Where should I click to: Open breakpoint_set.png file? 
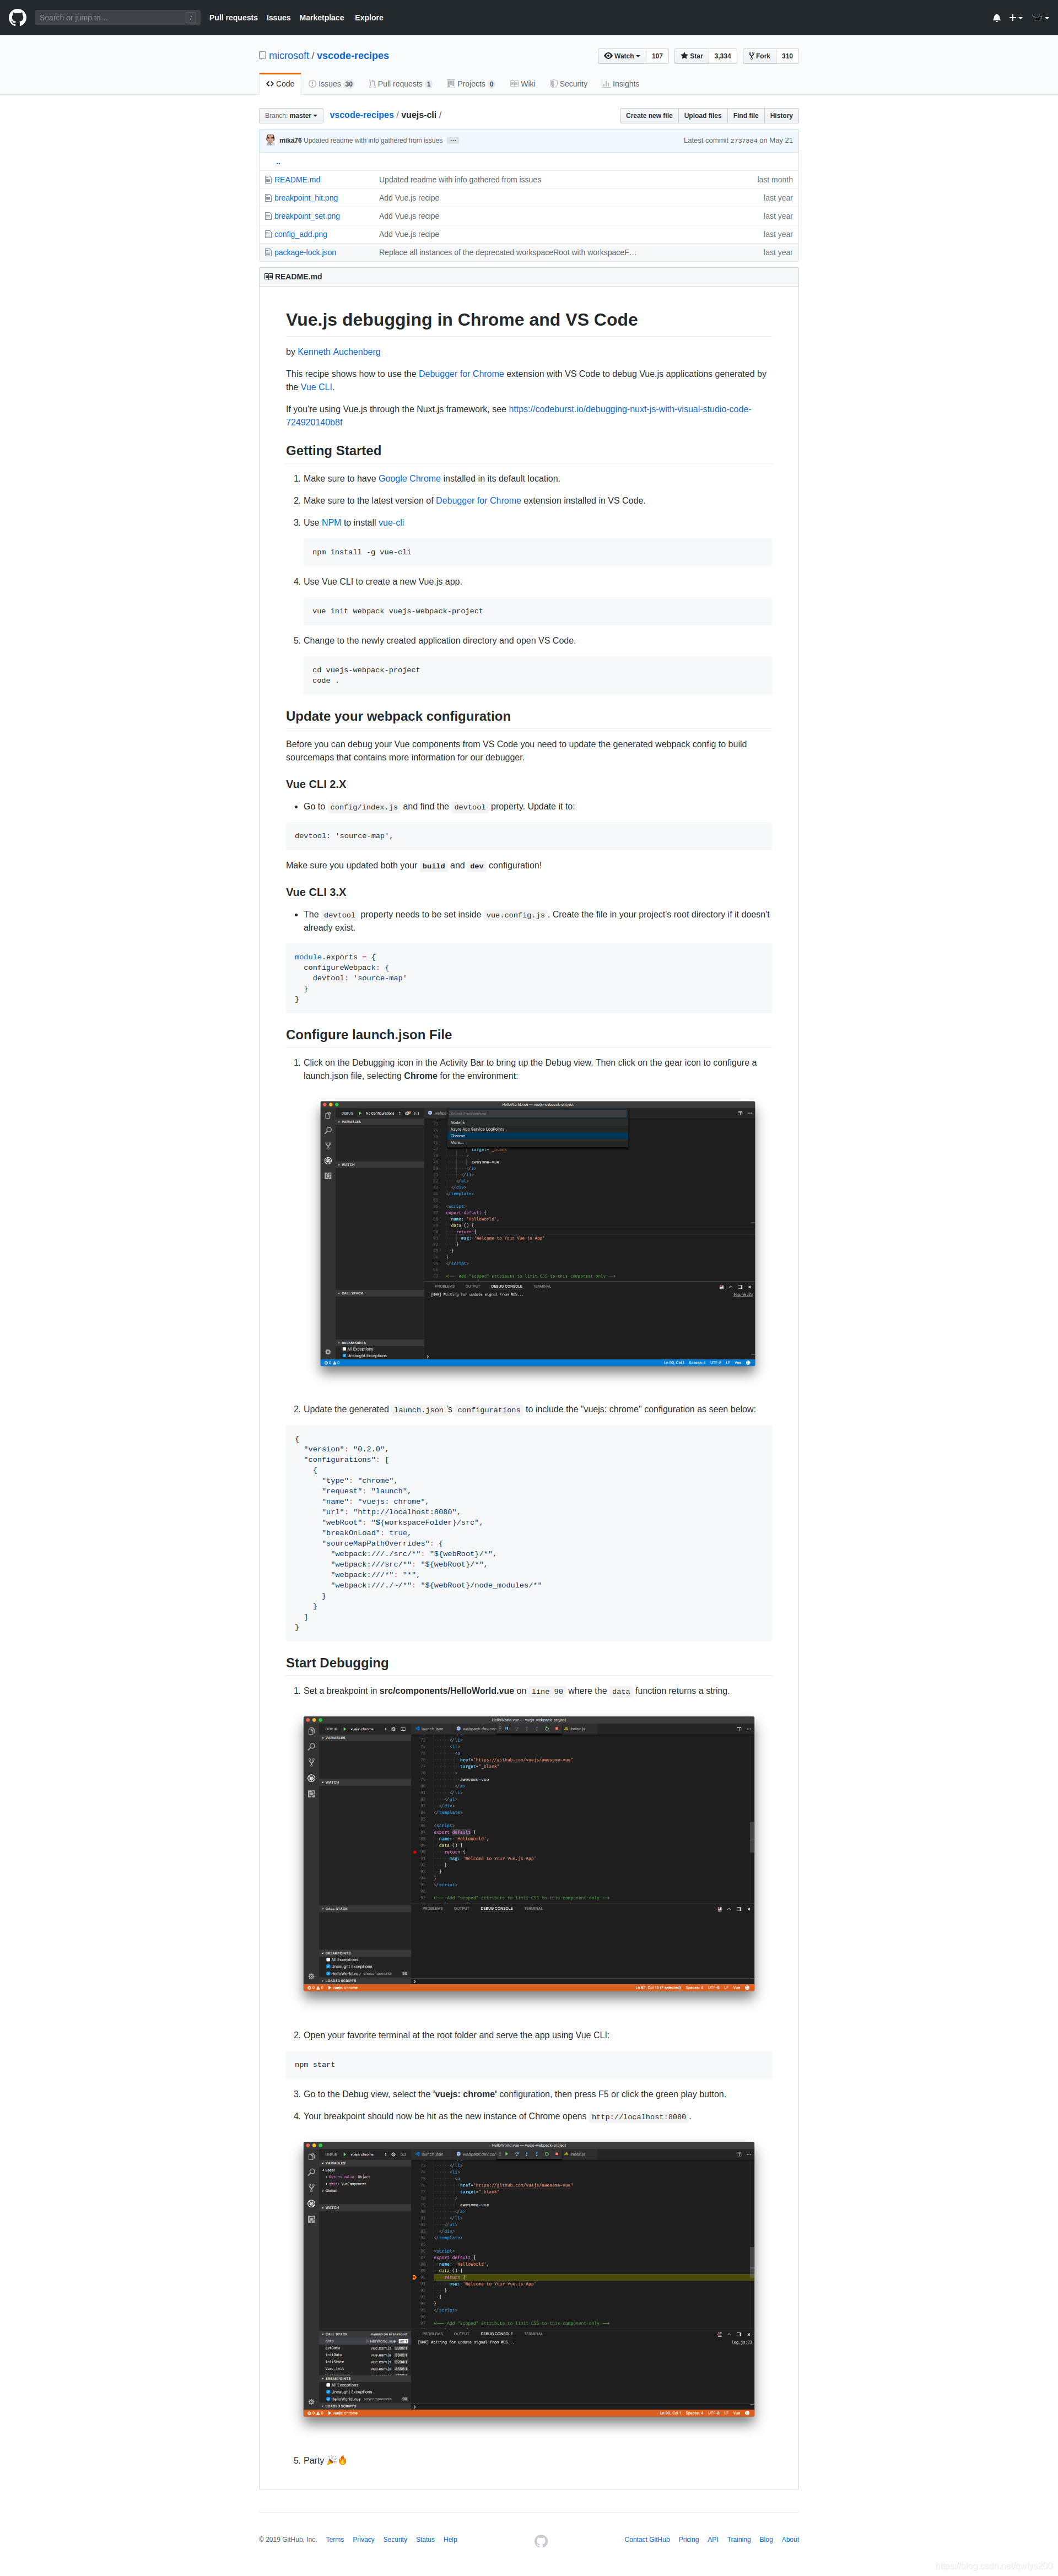point(307,216)
